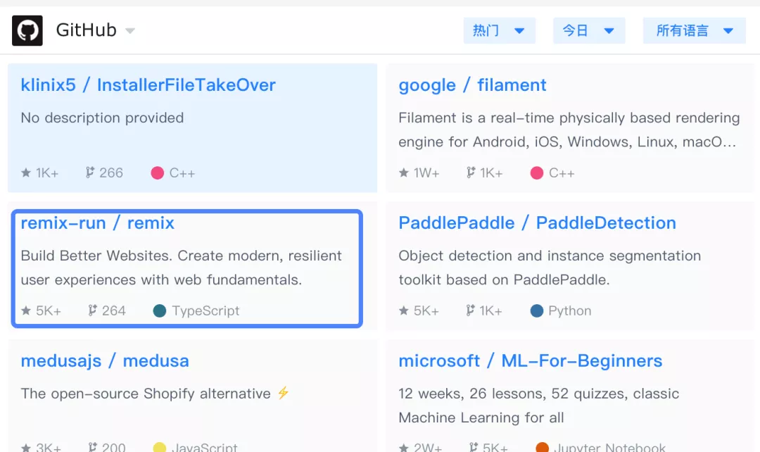The width and height of the screenshot is (760, 452).
Task: Open the google / filament repository link
Action: pyautogui.click(x=473, y=85)
